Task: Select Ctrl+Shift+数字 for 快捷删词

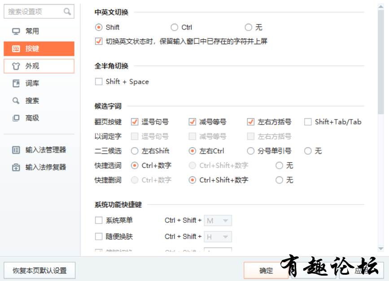Action: pos(192,180)
